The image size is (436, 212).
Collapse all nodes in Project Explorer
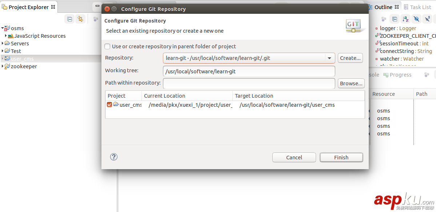[x=69, y=19]
